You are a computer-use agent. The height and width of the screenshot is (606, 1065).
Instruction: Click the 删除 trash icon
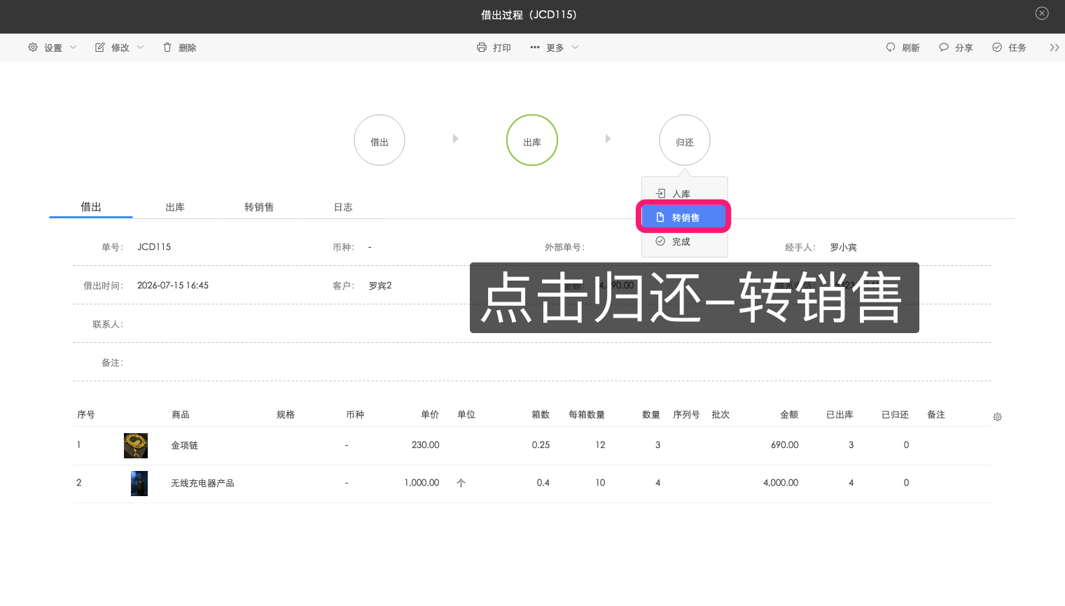(x=167, y=48)
